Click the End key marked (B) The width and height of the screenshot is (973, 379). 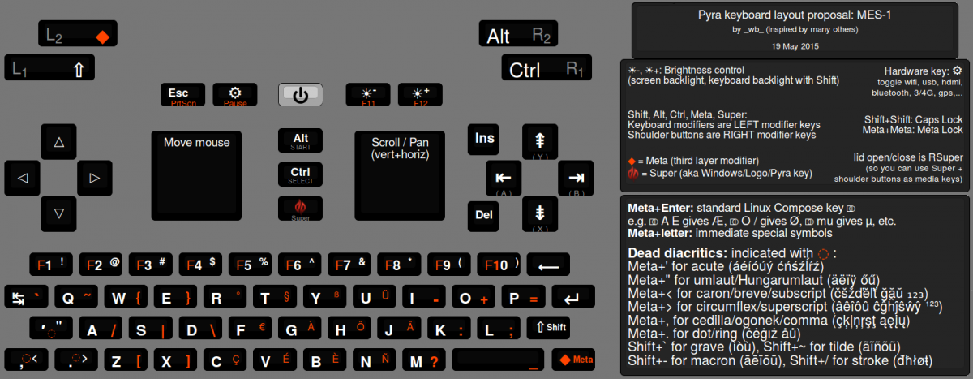tap(577, 178)
